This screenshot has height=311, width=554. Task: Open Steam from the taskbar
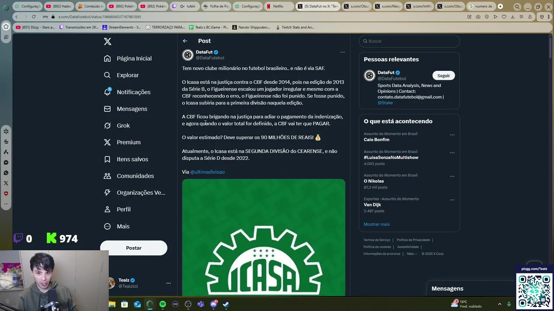226,304
